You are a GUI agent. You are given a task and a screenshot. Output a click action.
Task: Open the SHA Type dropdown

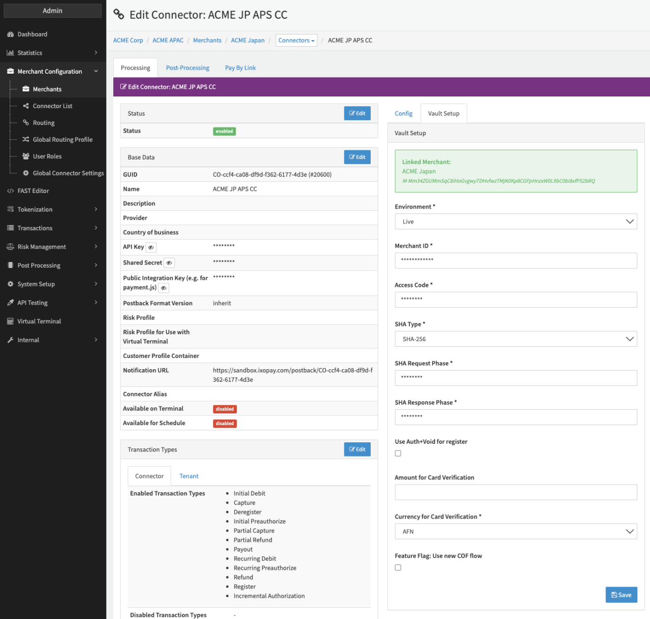[515, 339]
